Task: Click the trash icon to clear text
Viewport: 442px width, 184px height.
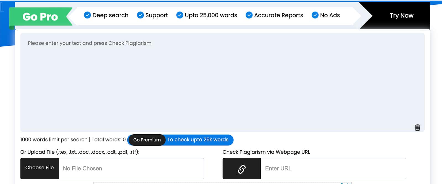Action: [417, 127]
